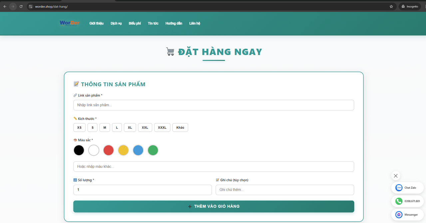Click the Chat Zalo label
426x223 pixels.
(410, 188)
